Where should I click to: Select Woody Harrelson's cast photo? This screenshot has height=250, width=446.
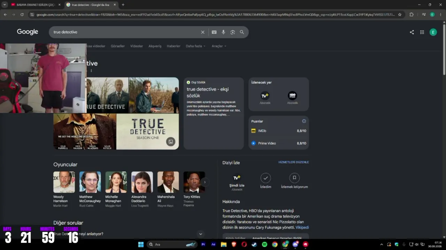pos(64,182)
